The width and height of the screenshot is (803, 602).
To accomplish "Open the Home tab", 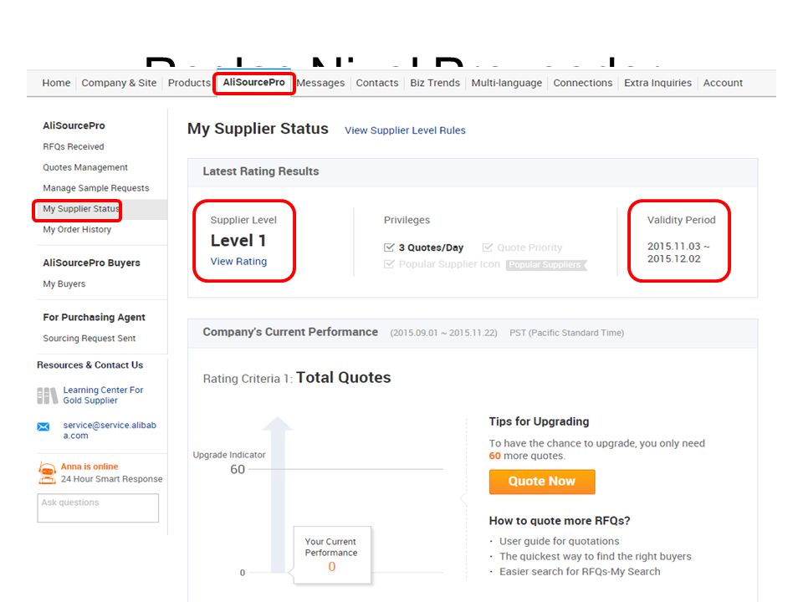I will [56, 83].
